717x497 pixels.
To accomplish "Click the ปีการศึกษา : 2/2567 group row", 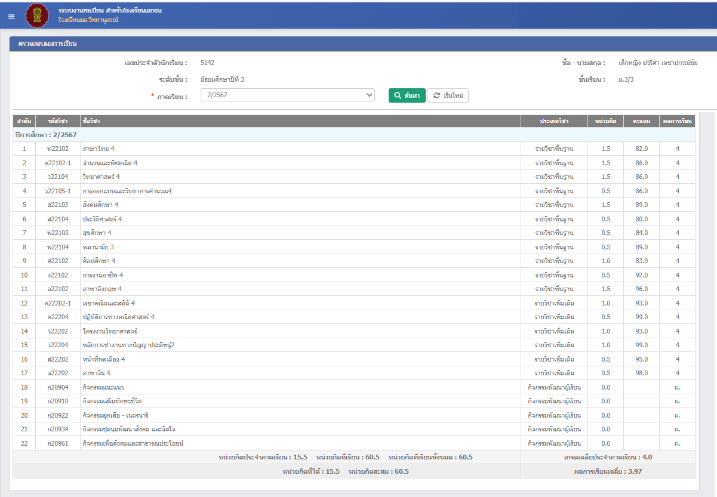I will pyautogui.click(x=47, y=135).
